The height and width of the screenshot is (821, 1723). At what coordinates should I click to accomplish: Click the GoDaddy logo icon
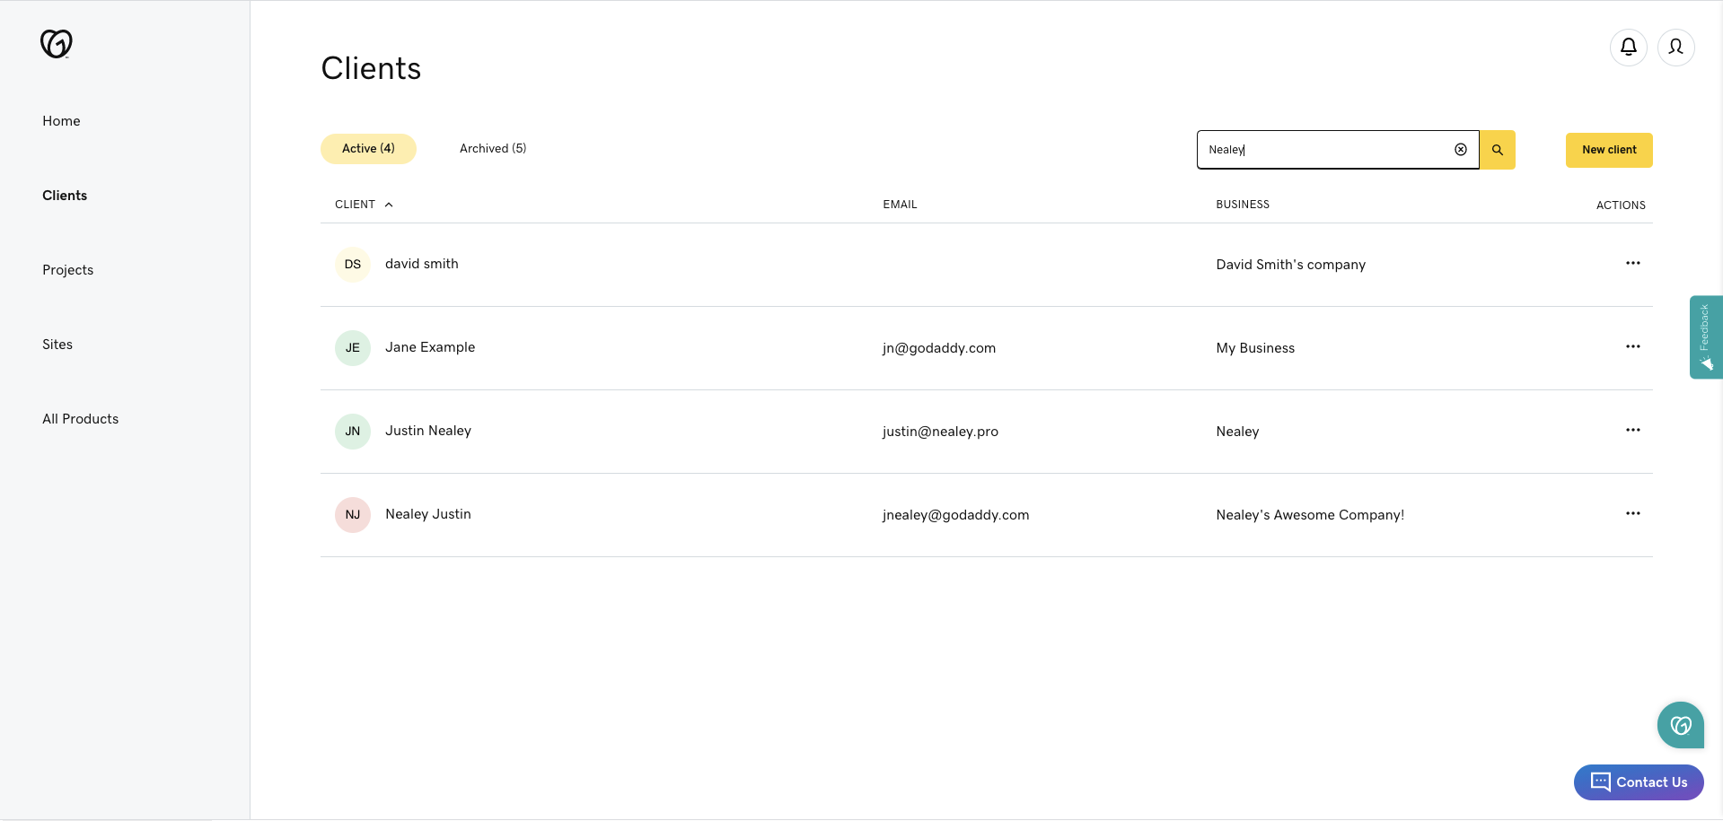click(x=56, y=43)
